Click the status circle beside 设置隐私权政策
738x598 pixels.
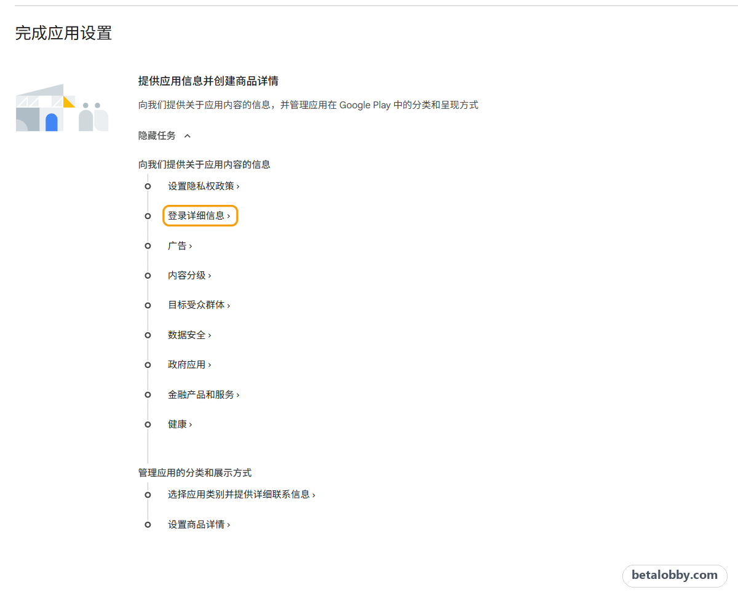coord(148,186)
